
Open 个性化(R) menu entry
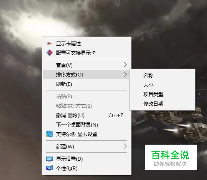(x=87, y=168)
